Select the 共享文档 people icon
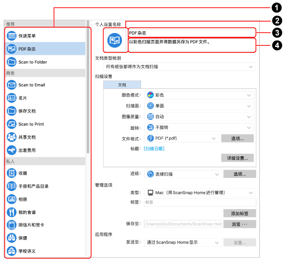This screenshot has width=284, height=261. pos(12,137)
